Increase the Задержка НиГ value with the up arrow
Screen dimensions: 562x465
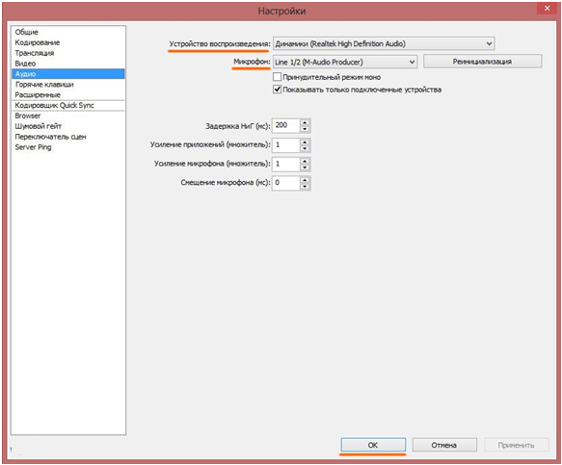click(305, 122)
